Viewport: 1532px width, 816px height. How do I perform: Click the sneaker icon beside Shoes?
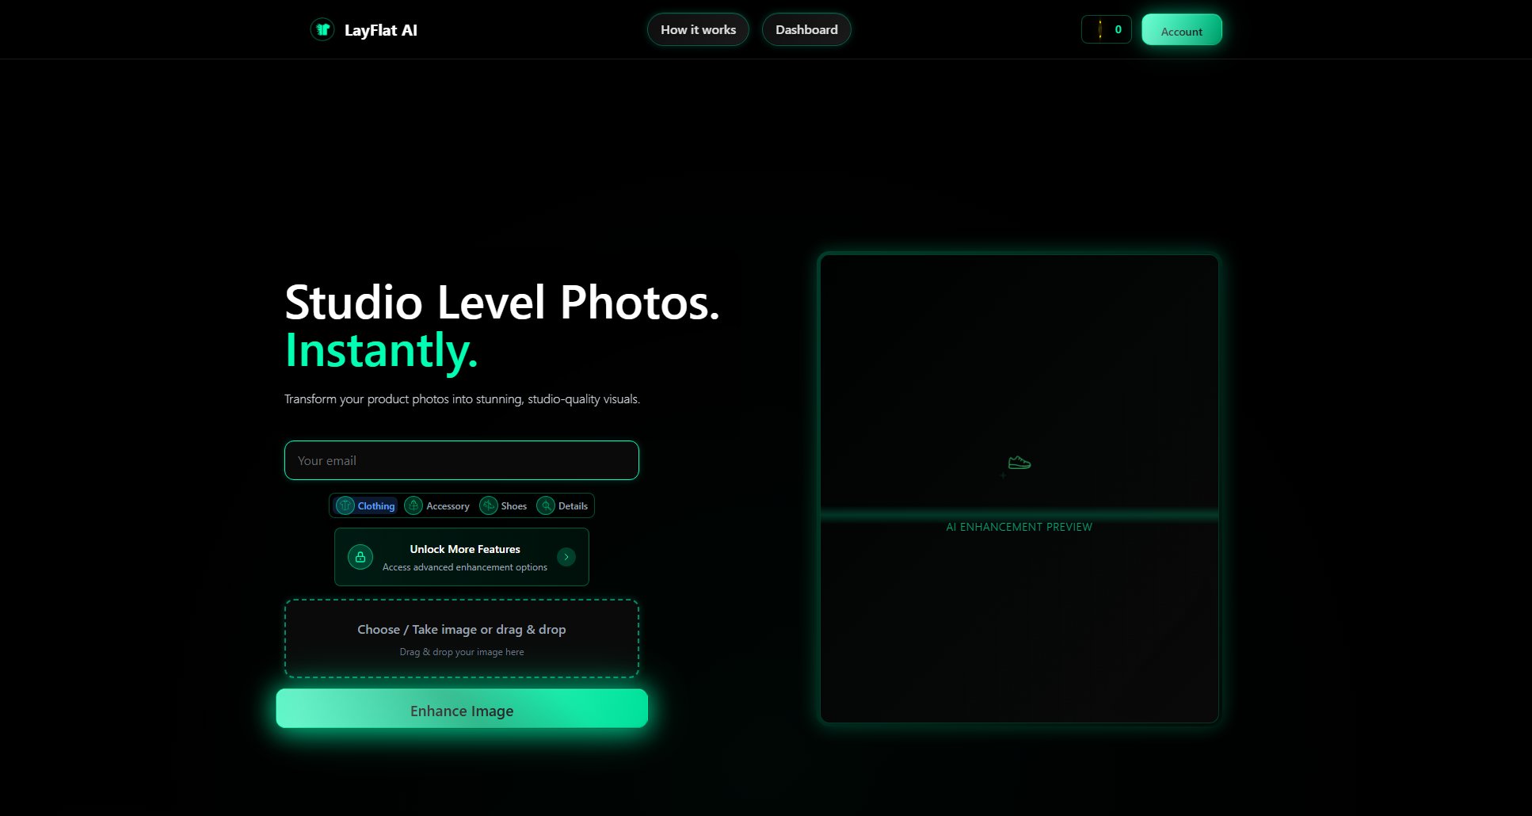click(x=490, y=505)
